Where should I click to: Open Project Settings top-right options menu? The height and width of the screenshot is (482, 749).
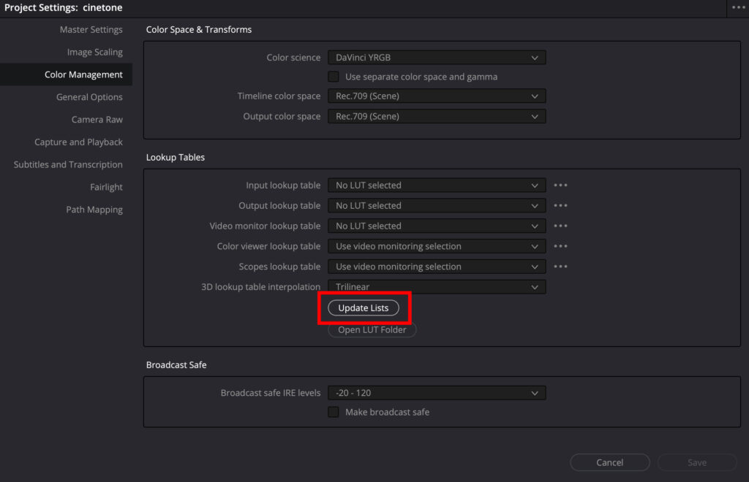738,7
